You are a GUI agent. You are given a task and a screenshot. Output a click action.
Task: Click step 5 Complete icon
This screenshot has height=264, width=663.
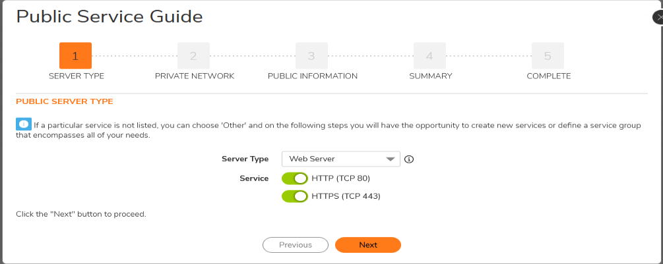(x=548, y=56)
